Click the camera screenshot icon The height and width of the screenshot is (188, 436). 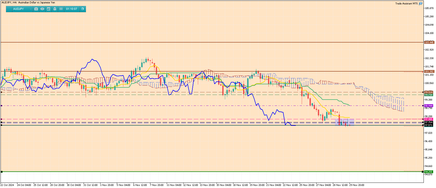36,9
